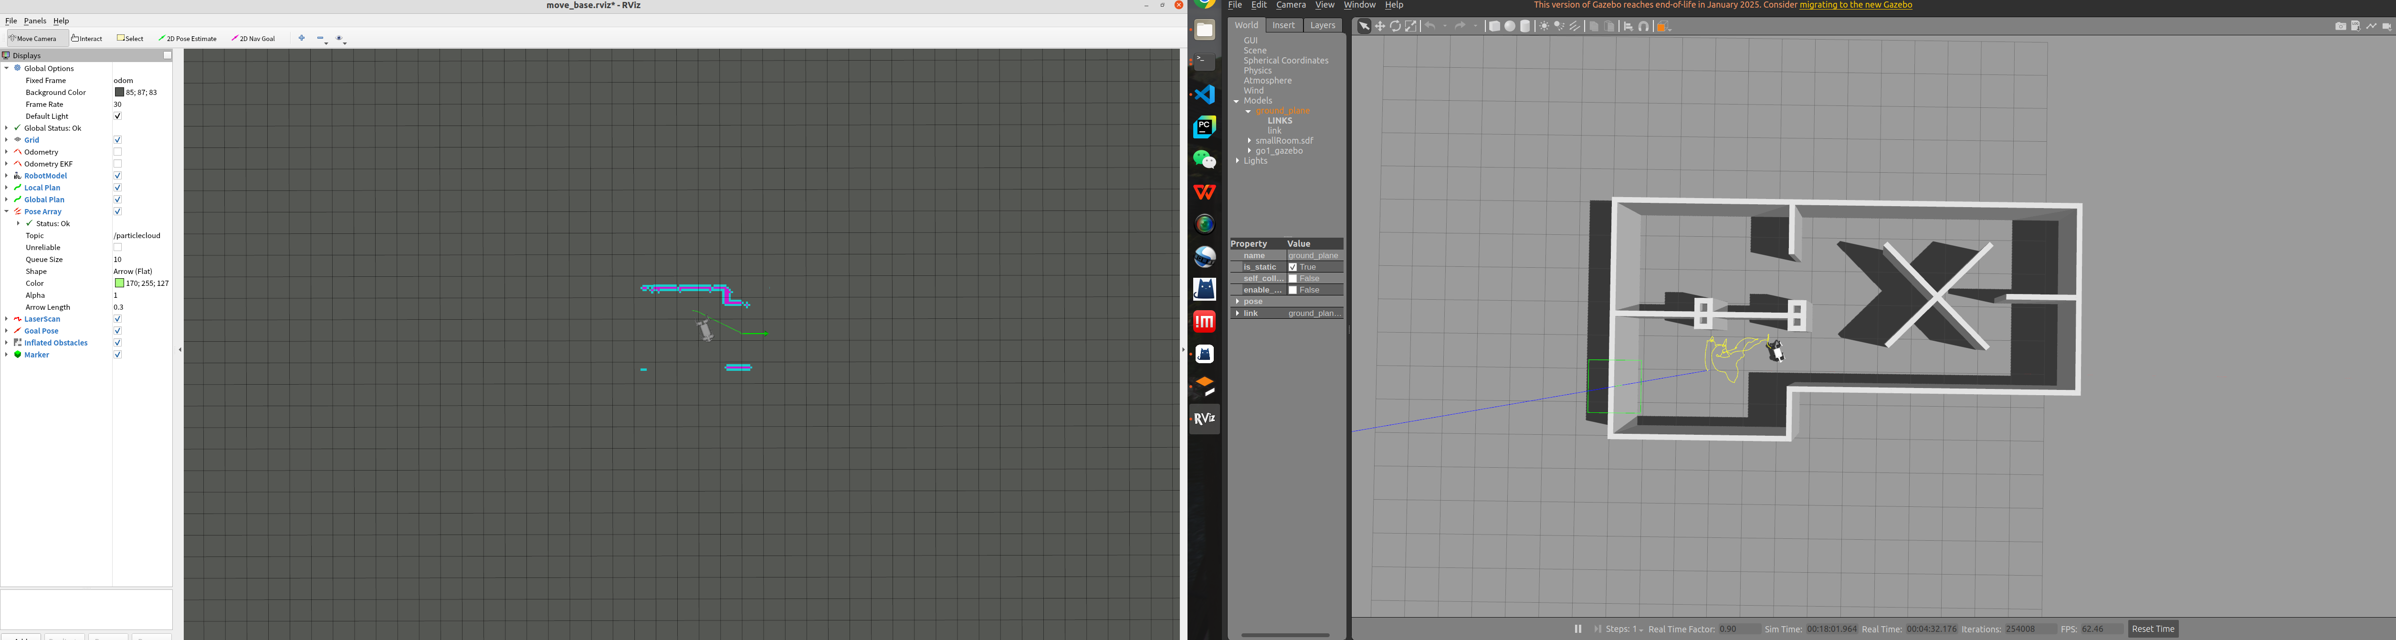Expand the Lights tree node
Viewport: 2396px width, 640px height.
click(1237, 161)
